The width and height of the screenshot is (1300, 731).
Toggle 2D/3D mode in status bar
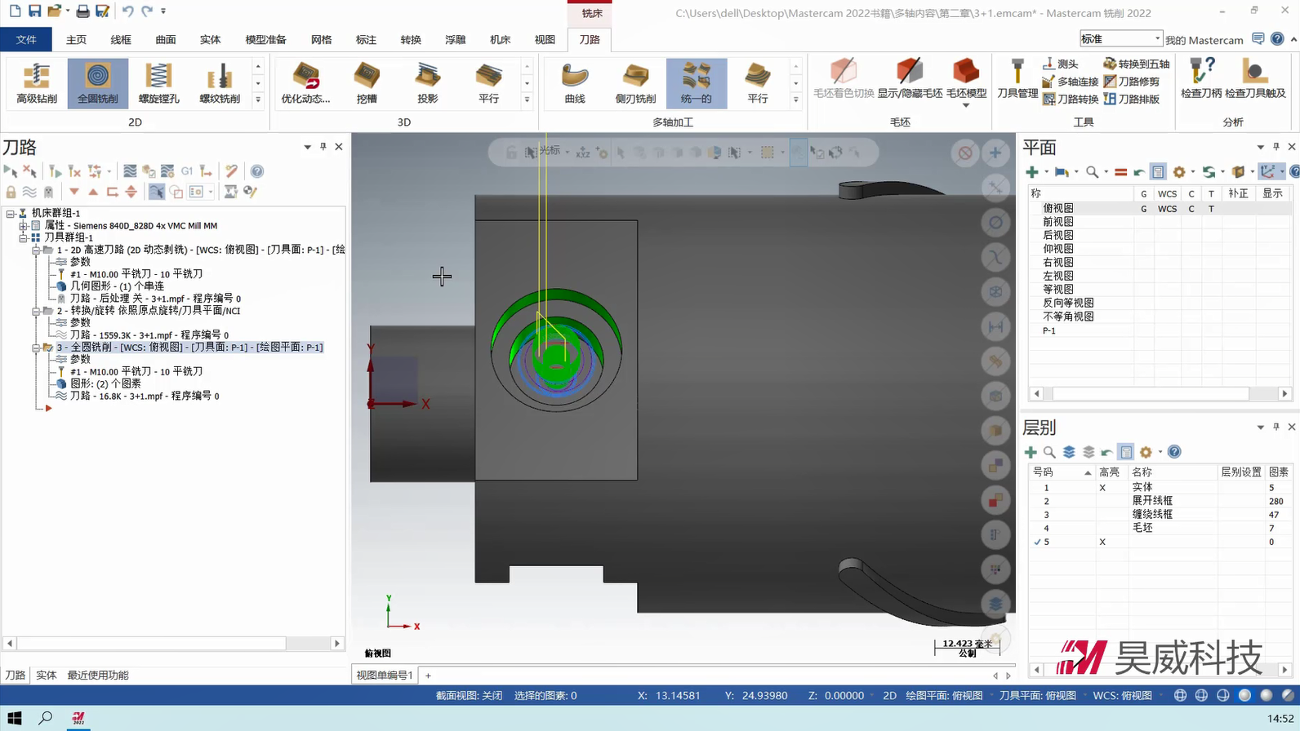click(889, 696)
